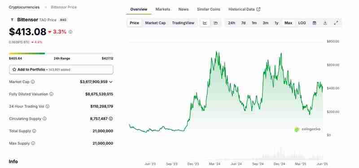Open the chart calendar date picker icon
359x168 pixels.
[x=315, y=23]
